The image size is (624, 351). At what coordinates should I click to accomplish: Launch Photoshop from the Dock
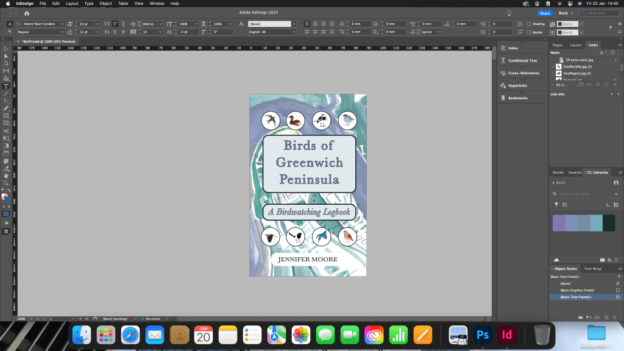point(484,335)
